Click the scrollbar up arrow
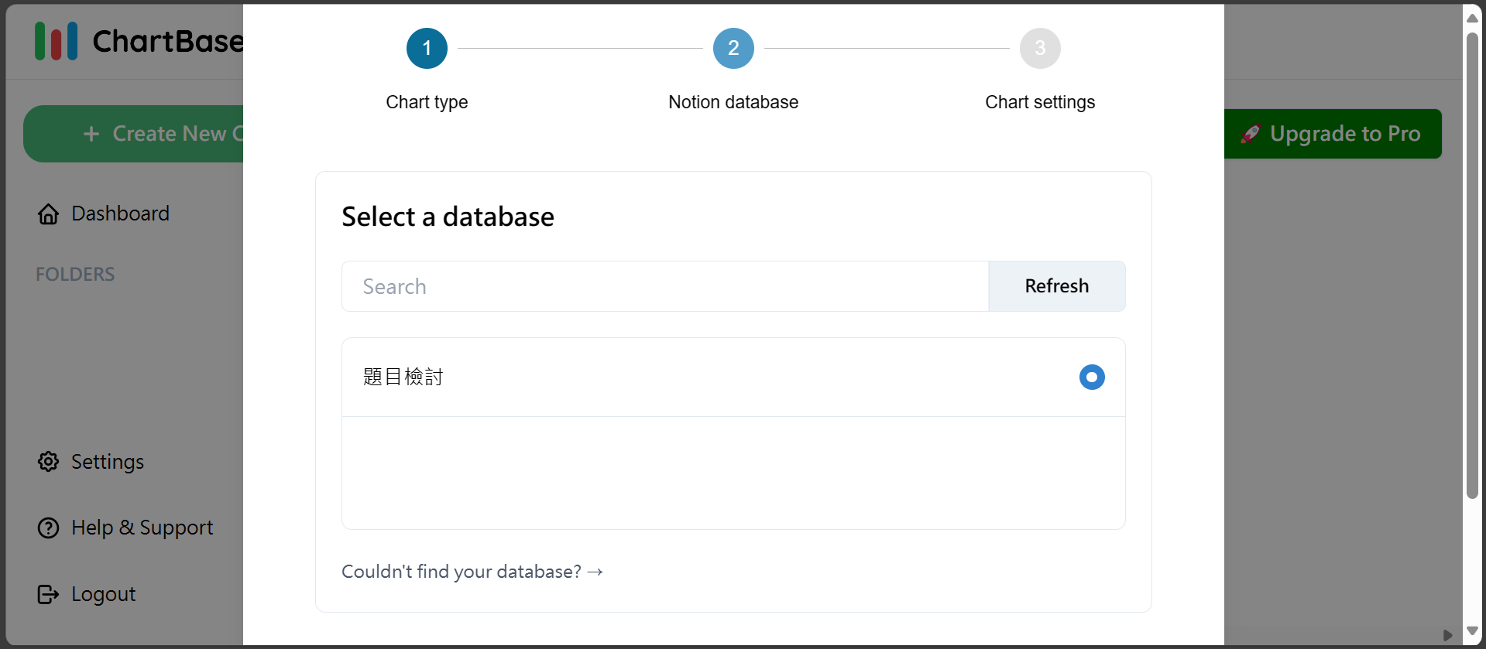1486x649 pixels. (1472, 18)
